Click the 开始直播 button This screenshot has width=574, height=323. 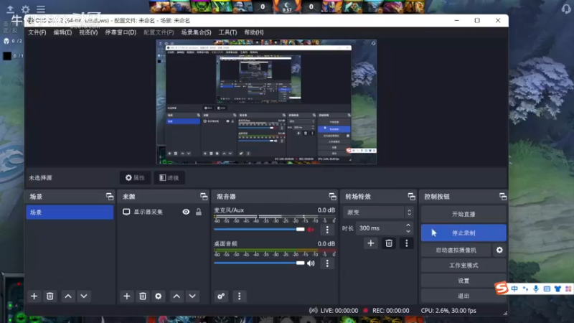464,214
